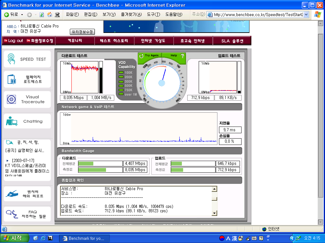Click the page scrollbar down arrow
This screenshot has width=325, height=243.
coord(320,222)
